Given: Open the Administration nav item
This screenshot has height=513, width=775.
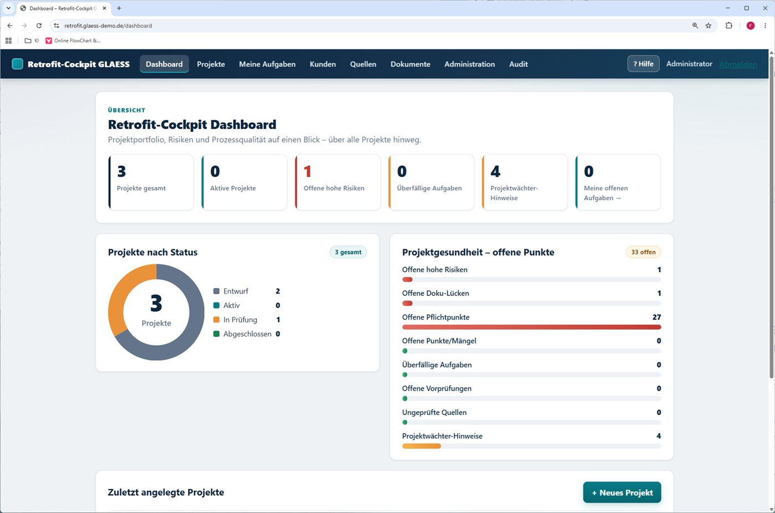Looking at the screenshot, I should 469,64.
